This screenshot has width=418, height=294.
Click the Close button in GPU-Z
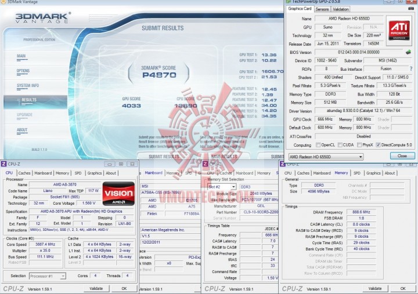click(x=402, y=156)
